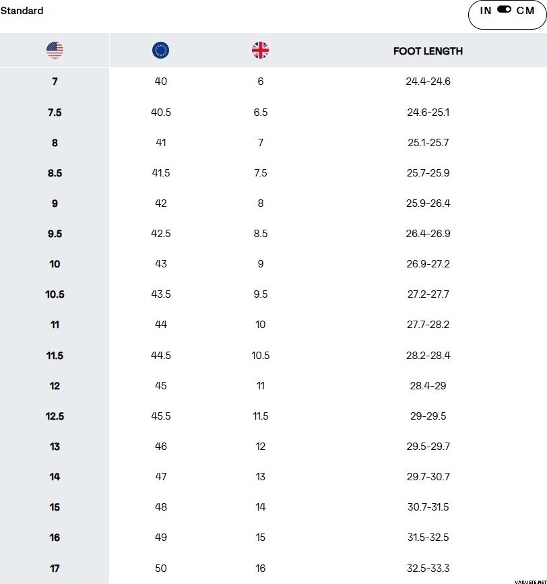Click the Standard heading label
547x584 pixels.
point(22,11)
